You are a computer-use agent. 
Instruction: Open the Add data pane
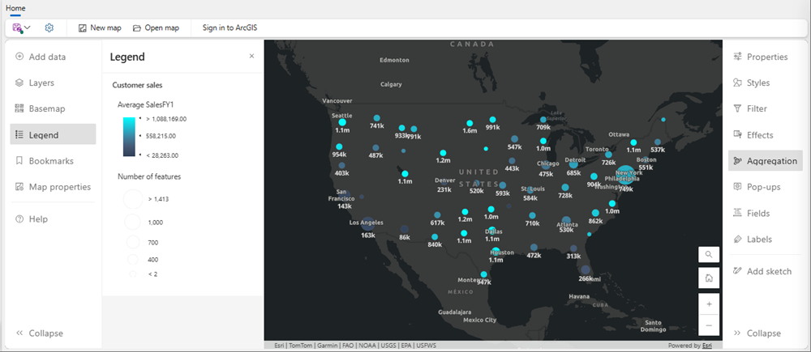tap(53, 57)
